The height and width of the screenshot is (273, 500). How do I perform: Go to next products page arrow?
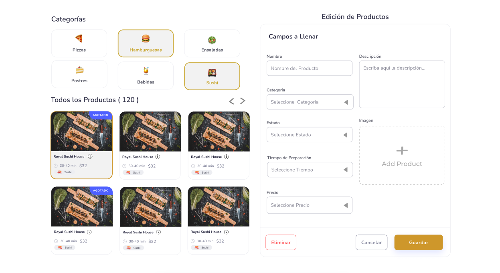(243, 101)
